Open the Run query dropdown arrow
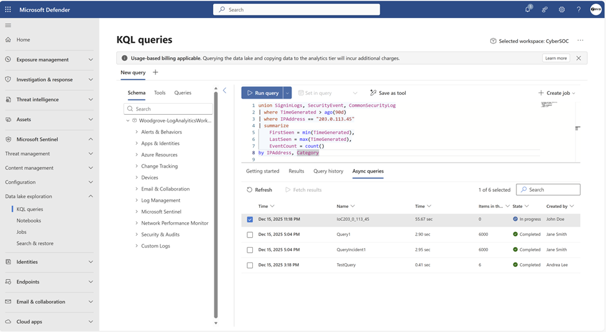The height and width of the screenshot is (332, 606). point(287,93)
